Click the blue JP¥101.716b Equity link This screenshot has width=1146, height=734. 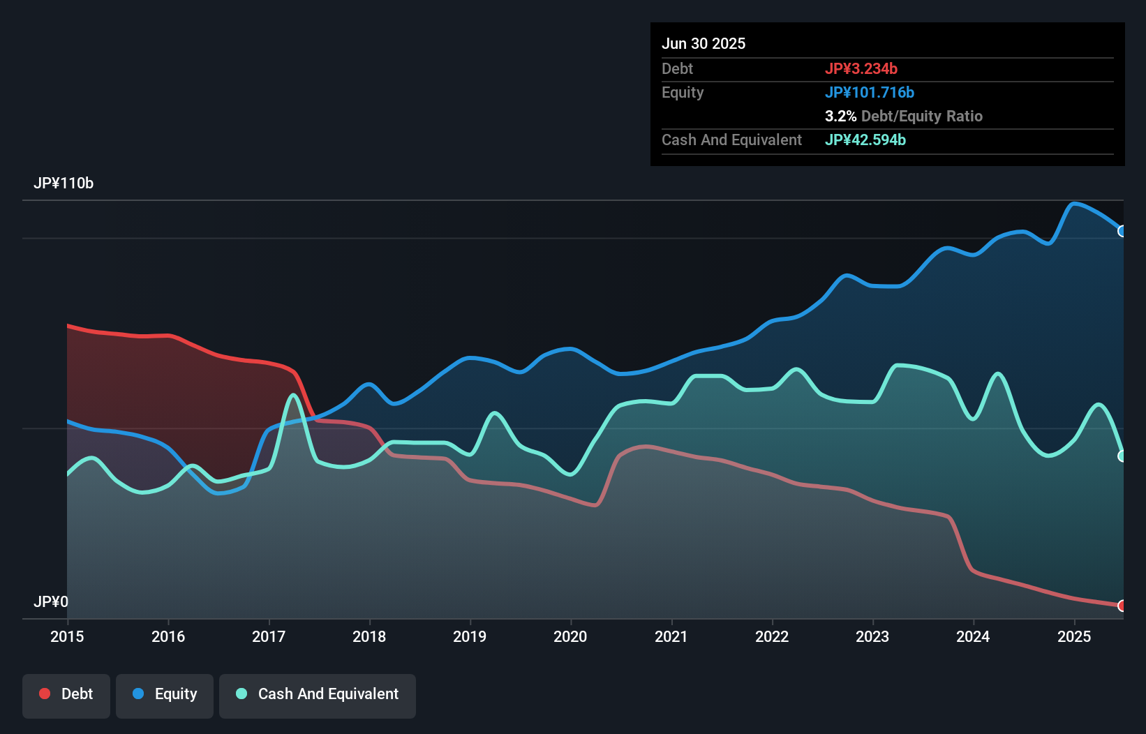pyautogui.click(x=870, y=92)
